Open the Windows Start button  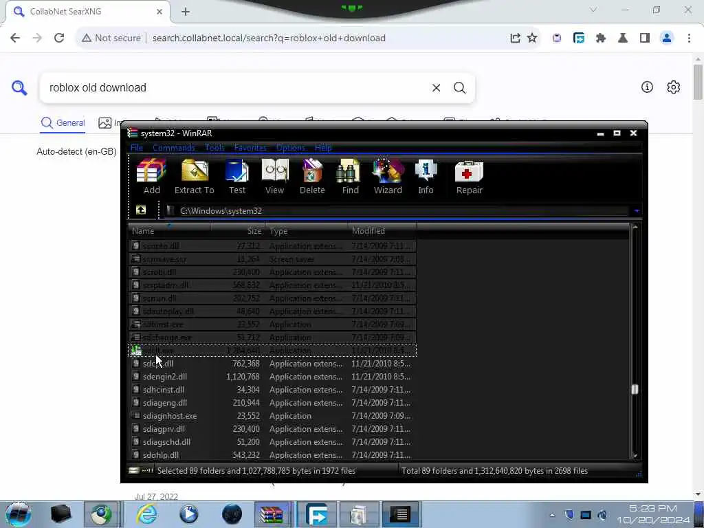[19, 514]
